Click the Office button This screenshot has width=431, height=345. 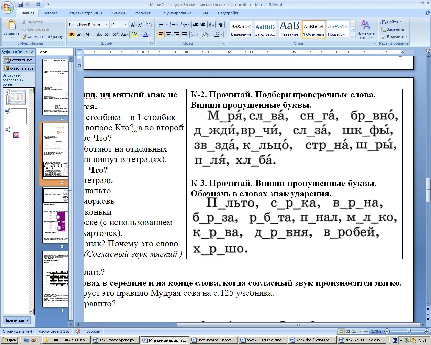pyautogui.click(x=7, y=7)
